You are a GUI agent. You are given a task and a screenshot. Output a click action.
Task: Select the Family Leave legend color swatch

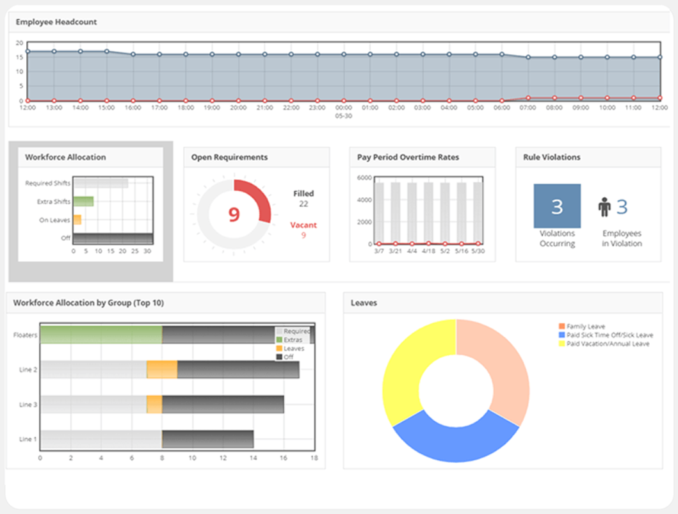pyautogui.click(x=562, y=326)
